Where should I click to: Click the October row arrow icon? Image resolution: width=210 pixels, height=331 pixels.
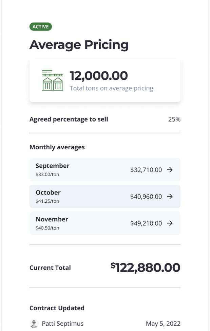click(170, 197)
